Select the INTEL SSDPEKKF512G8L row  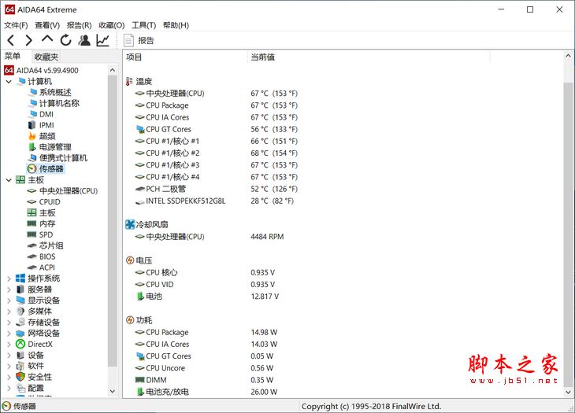[216, 201]
